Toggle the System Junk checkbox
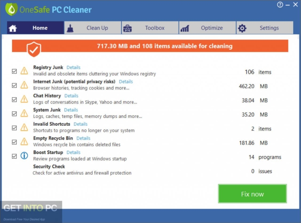 [14, 114]
